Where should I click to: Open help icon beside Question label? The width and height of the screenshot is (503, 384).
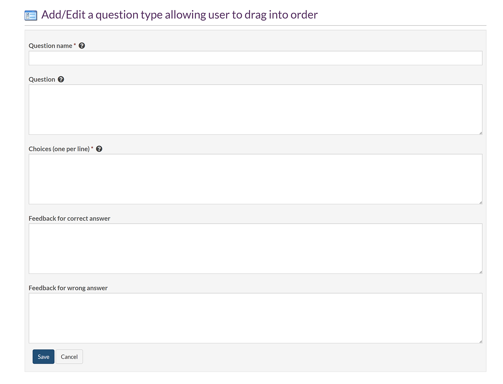(x=61, y=79)
